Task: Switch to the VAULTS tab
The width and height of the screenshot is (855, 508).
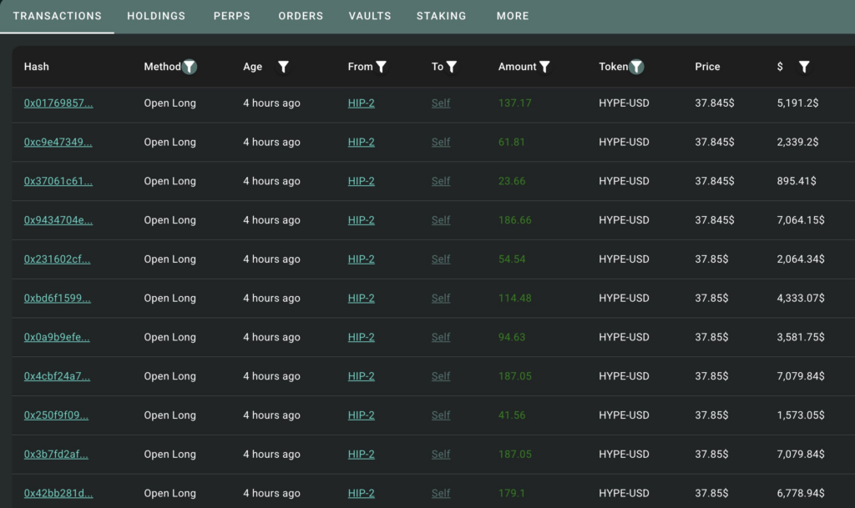Action: tap(370, 15)
